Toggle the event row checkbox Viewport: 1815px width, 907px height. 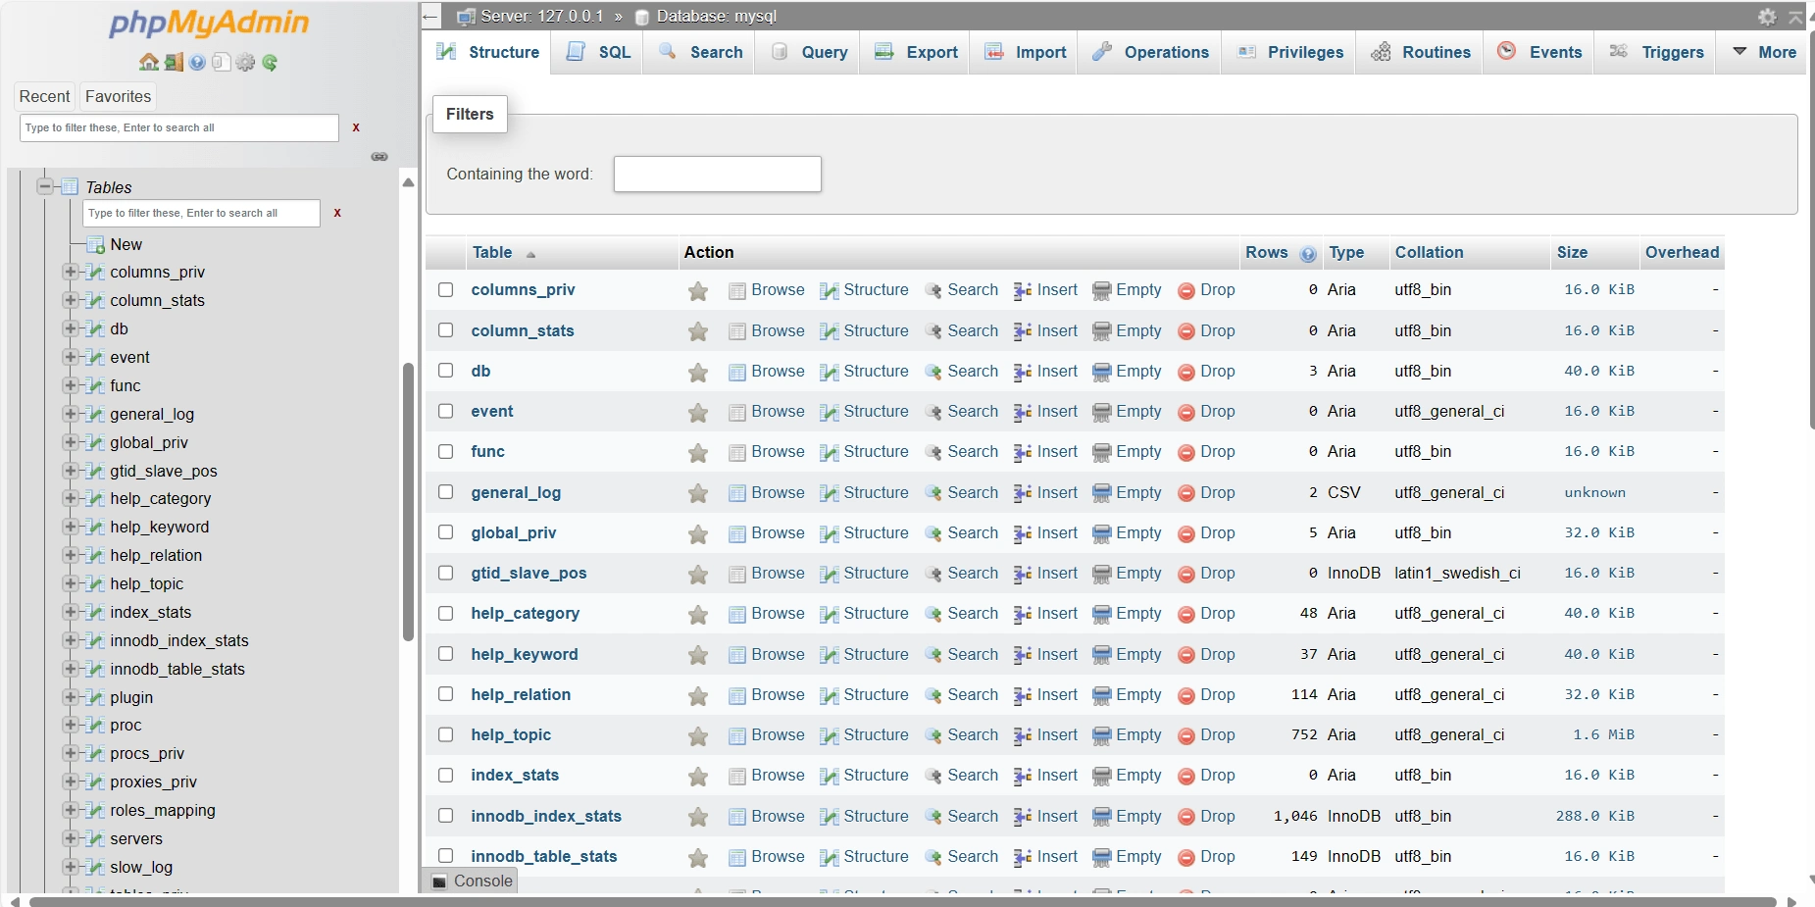pos(446,411)
